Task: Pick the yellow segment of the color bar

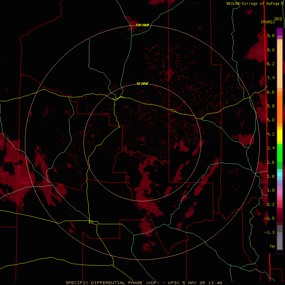Action: click(x=280, y=136)
